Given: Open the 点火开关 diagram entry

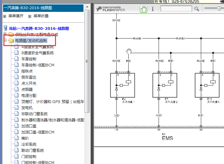Looking at the screenshot, I should point(29,83).
